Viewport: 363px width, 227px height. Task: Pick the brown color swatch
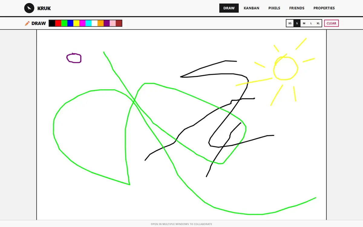click(119, 23)
